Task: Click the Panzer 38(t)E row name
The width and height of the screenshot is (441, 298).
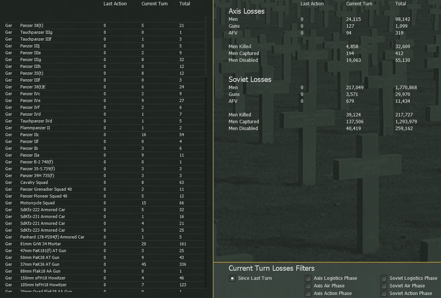Action: click(33, 87)
